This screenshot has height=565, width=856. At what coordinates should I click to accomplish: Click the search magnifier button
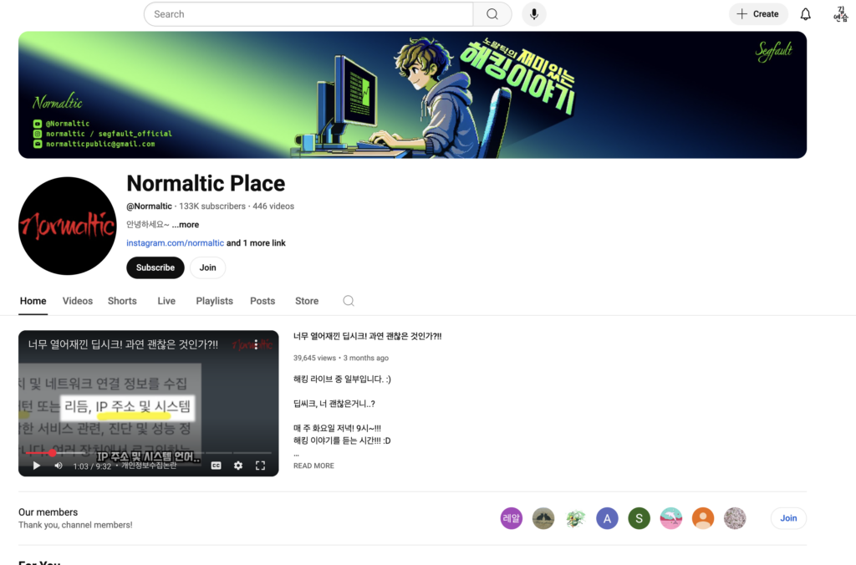[492, 14]
